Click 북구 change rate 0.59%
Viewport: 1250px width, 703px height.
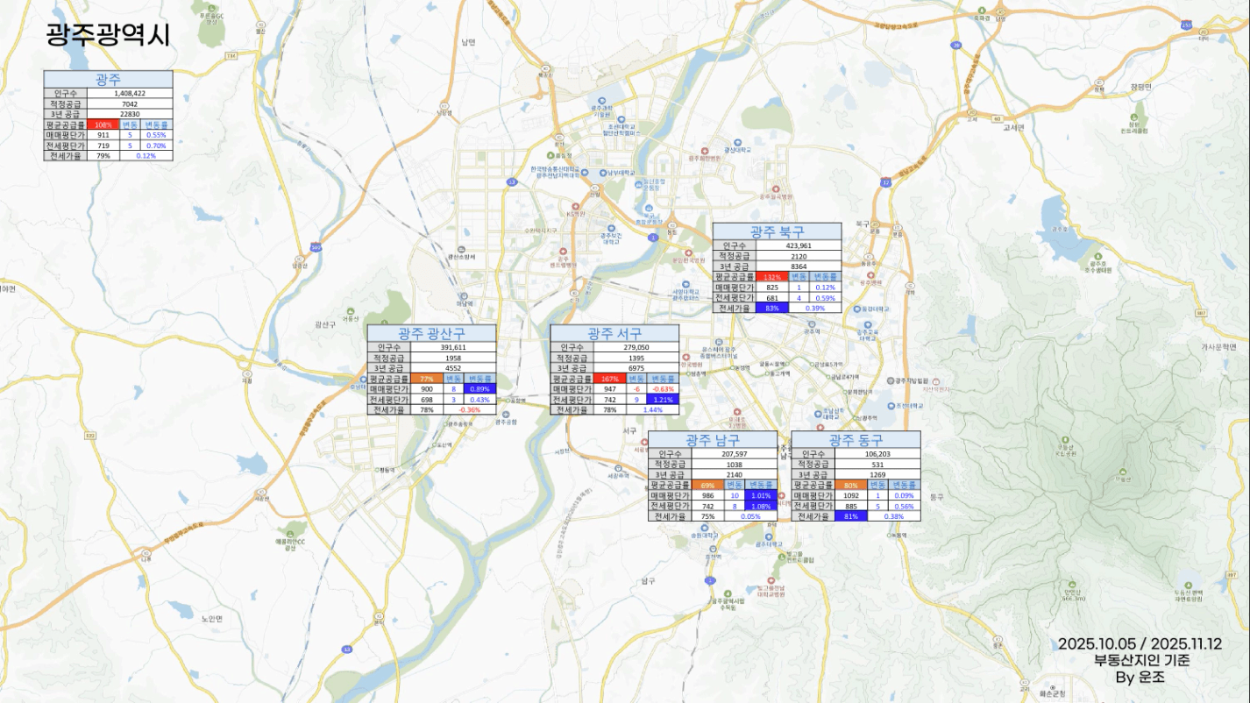pos(825,297)
